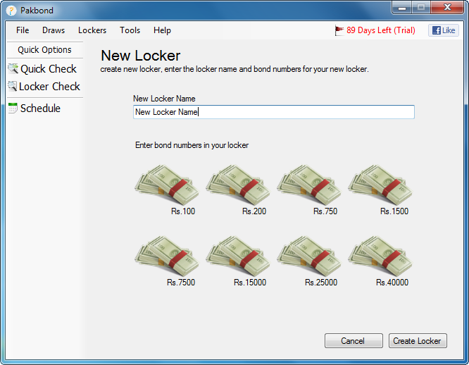This screenshot has width=469, height=365.
Task: Cancel creating the new locker
Action: (x=354, y=341)
